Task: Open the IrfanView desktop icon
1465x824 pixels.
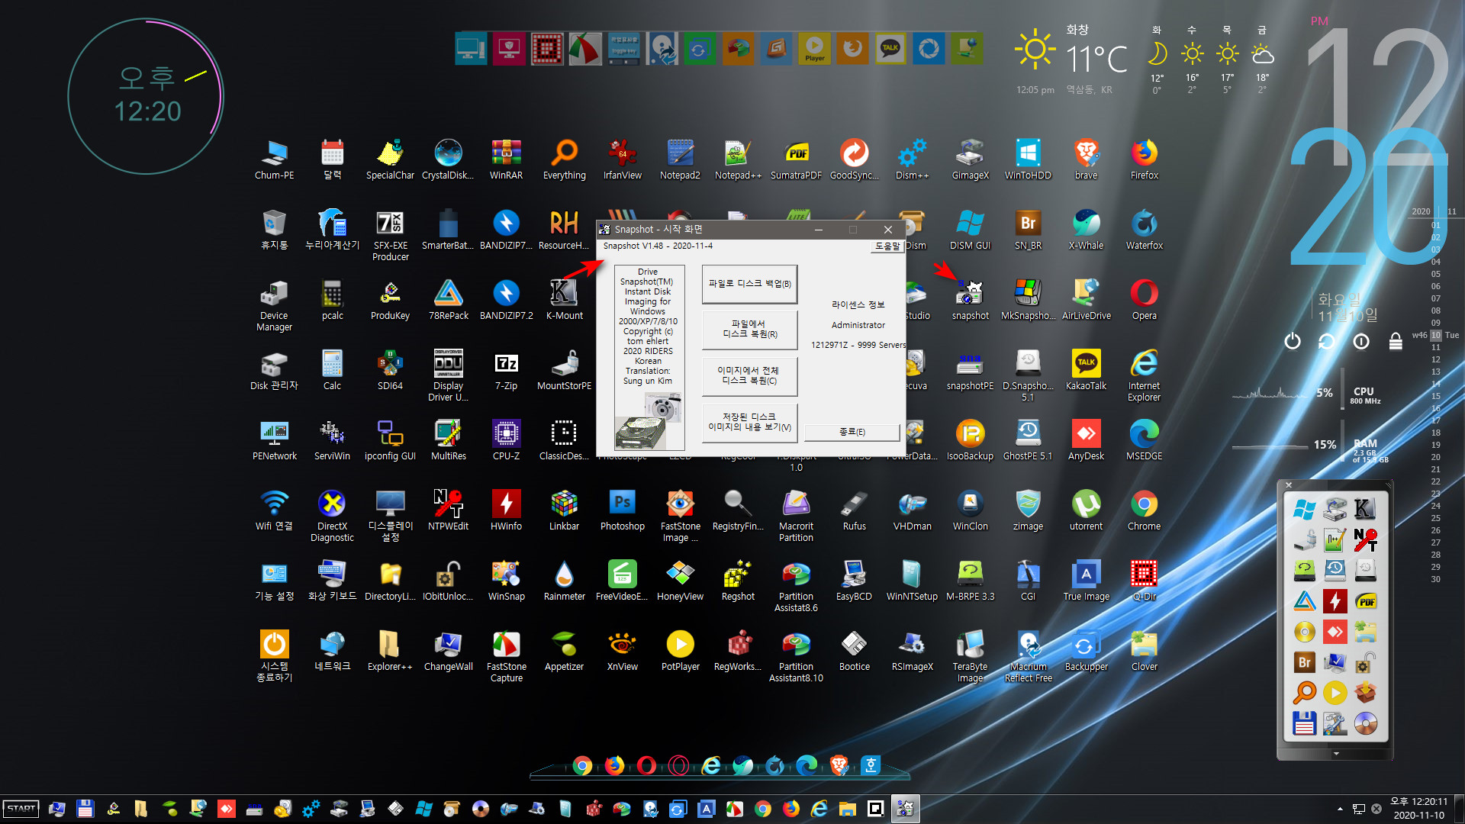Action: 622,159
